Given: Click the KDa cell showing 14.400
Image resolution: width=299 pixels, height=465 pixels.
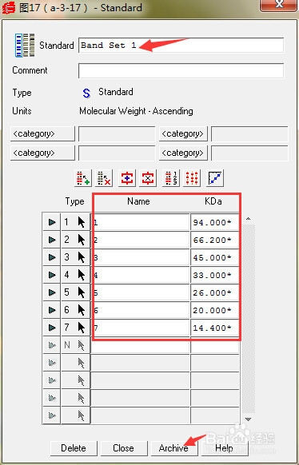Looking at the screenshot, I should point(215,328).
